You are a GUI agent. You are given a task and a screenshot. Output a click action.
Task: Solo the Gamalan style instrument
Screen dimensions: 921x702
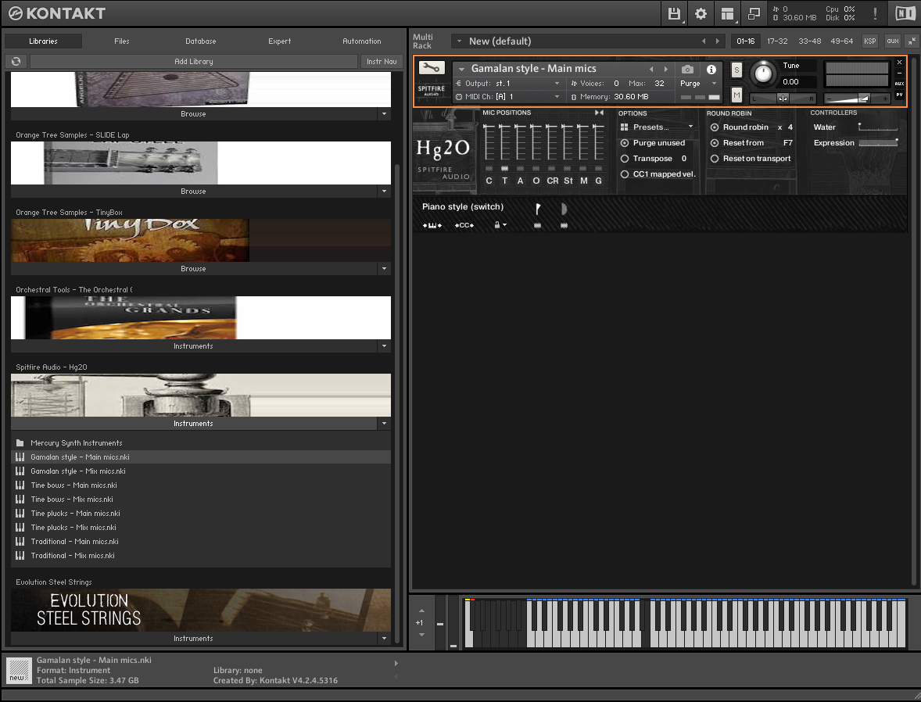(736, 70)
